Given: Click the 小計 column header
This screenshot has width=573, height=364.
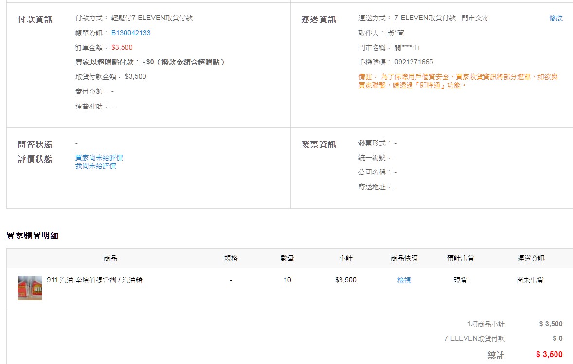Looking at the screenshot, I should [346, 258].
